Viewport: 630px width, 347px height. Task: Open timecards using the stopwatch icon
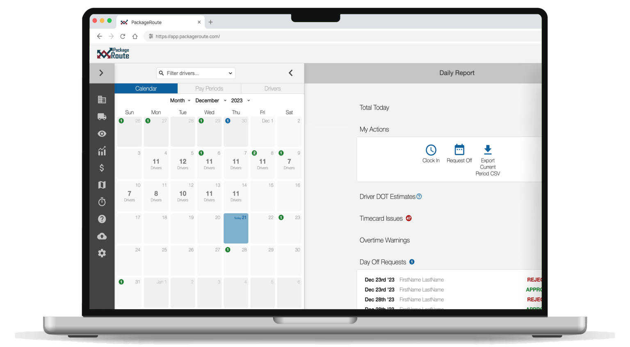(x=102, y=202)
